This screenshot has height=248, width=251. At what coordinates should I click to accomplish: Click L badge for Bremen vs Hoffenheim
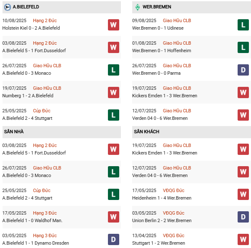pyautogui.click(x=243, y=47)
